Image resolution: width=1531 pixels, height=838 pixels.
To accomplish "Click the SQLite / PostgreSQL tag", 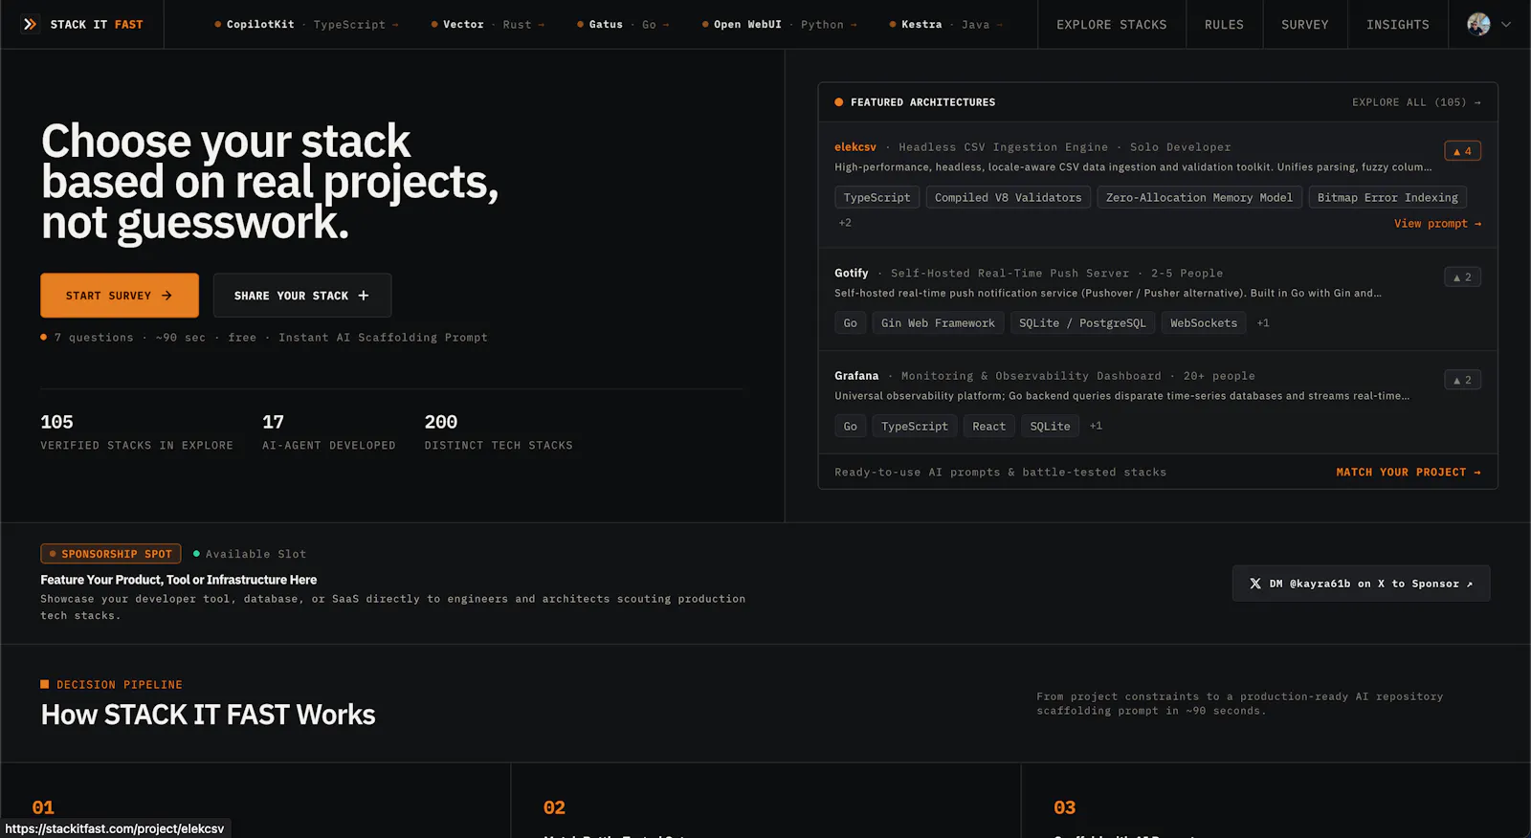I will click(x=1082, y=323).
